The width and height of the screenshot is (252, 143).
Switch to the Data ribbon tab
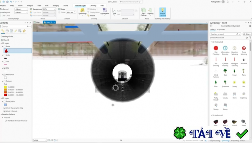pyautogui.click(x=102, y=5)
